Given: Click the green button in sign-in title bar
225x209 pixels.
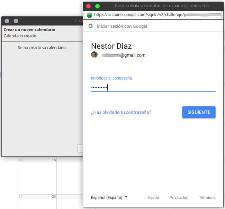Looking at the screenshot, I should [97, 6].
